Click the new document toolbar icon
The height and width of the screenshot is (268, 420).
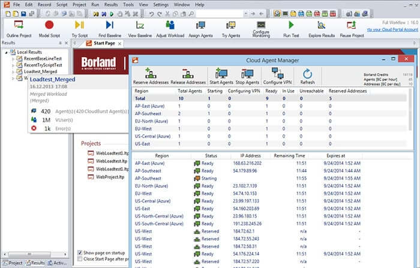[x=8, y=14]
